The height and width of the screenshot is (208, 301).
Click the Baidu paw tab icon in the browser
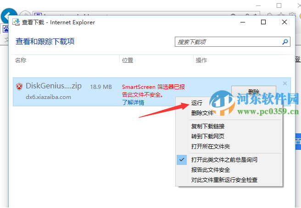[x=6, y=29]
